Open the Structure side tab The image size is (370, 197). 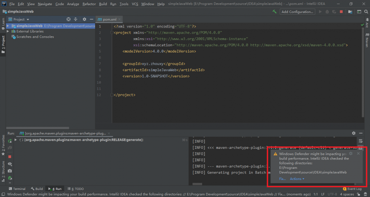[x=3, y=172]
